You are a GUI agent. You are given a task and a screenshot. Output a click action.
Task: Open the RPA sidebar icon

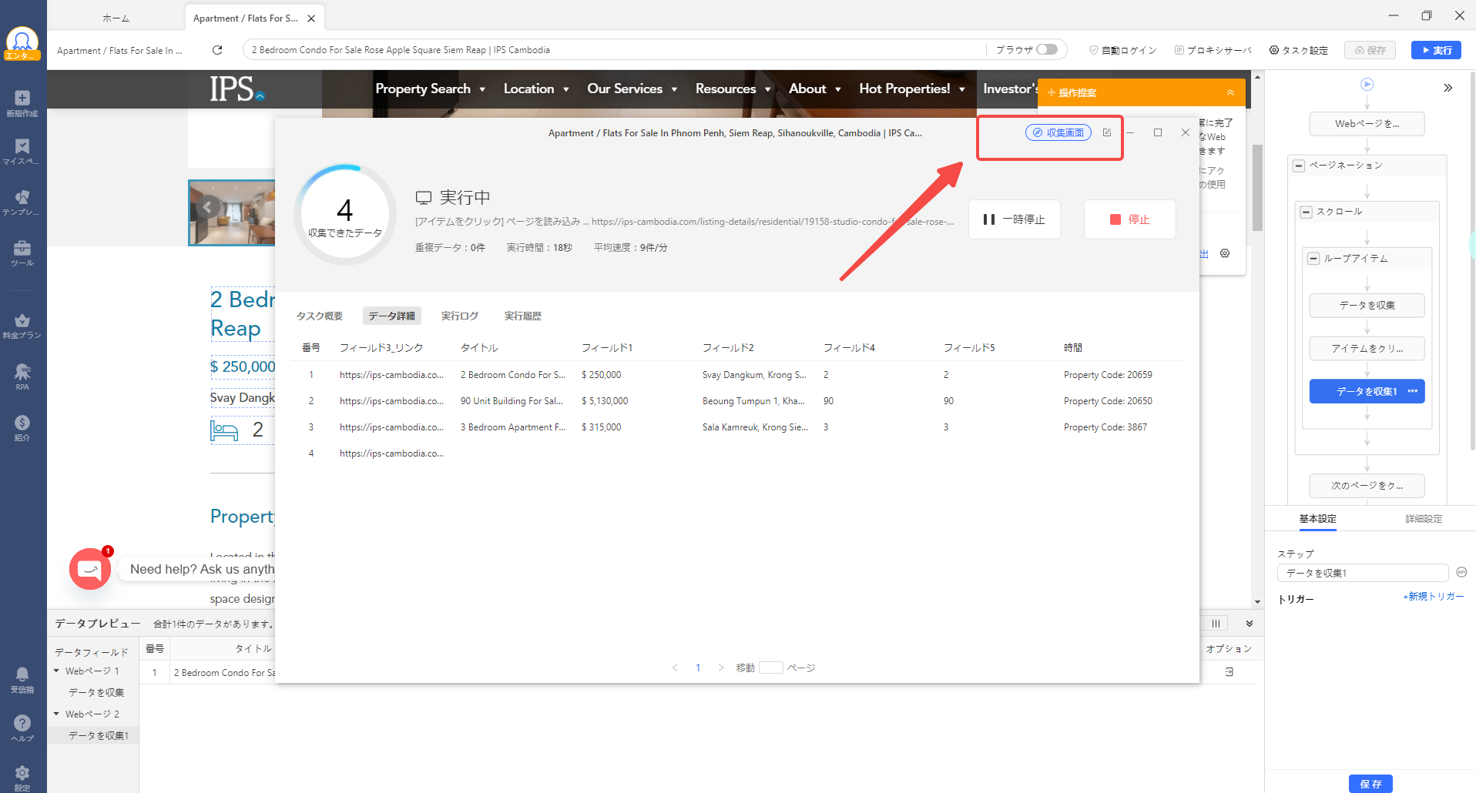pos(22,376)
